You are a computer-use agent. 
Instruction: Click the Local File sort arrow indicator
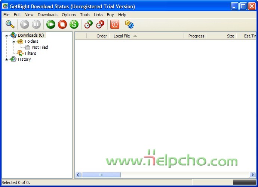[x=135, y=36]
